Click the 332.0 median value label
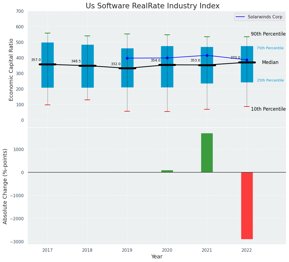This screenshot has height=262, width=289. pyautogui.click(x=116, y=64)
